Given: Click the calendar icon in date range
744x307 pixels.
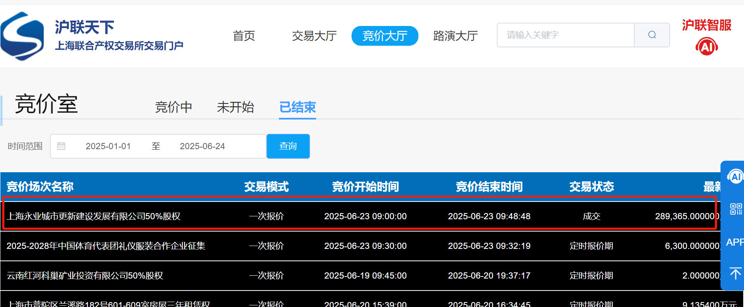Looking at the screenshot, I should 61,146.
